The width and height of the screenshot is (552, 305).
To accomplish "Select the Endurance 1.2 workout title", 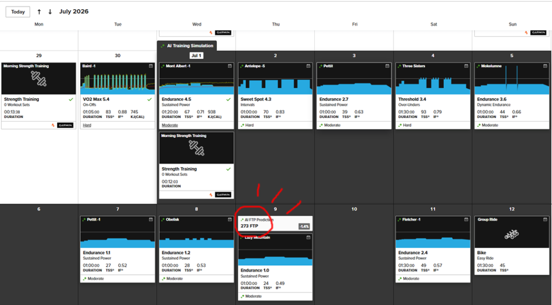I will (176, 253).
